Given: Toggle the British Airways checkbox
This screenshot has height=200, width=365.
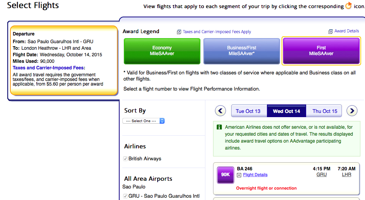Looking at the screenshot, I should 125,159.
